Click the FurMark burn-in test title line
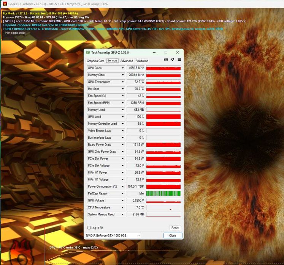This screenshot has width=284, height=265. [40, 13]
